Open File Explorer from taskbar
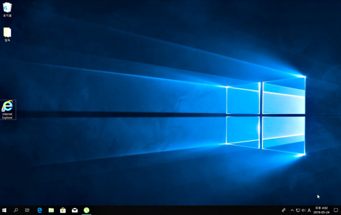Viewport: 341px width, 215px height. click(51, 210)
